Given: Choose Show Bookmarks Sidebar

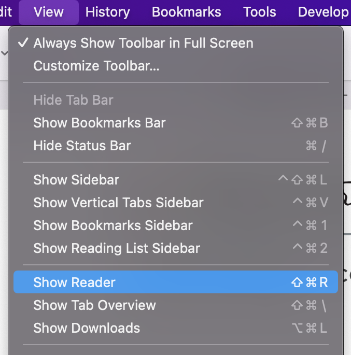Looking at the screenshot, I should pos(176,225).
